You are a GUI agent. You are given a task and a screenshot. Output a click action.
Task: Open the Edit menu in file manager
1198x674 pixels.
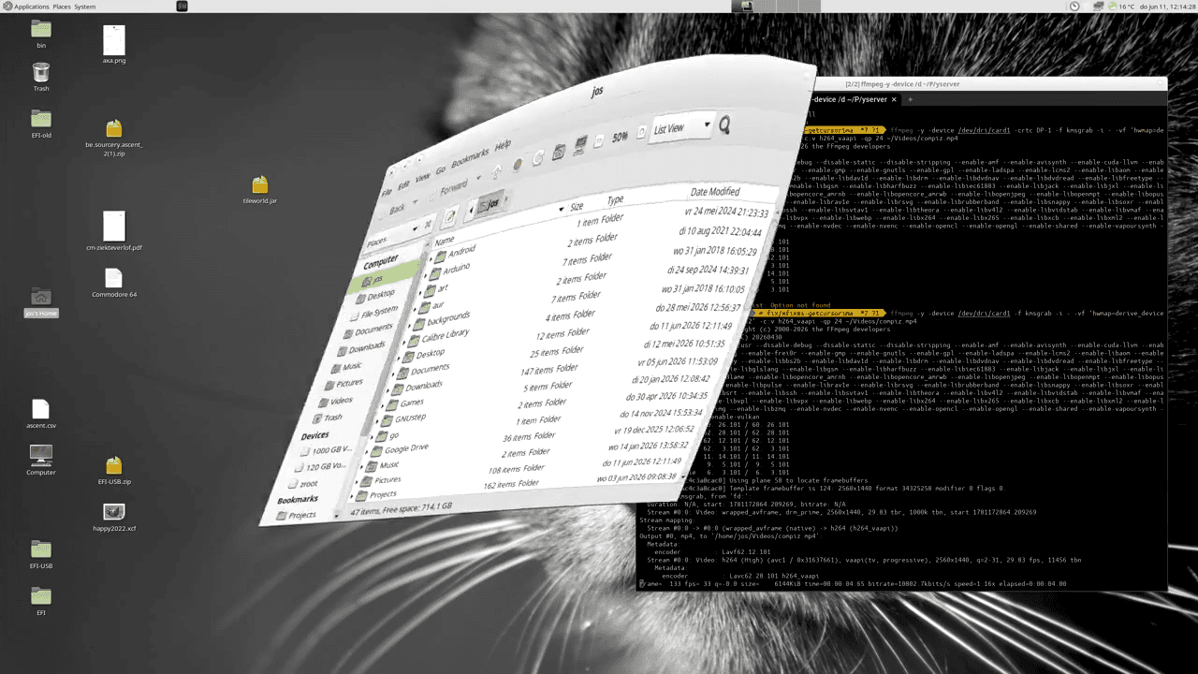click(403, 184)
